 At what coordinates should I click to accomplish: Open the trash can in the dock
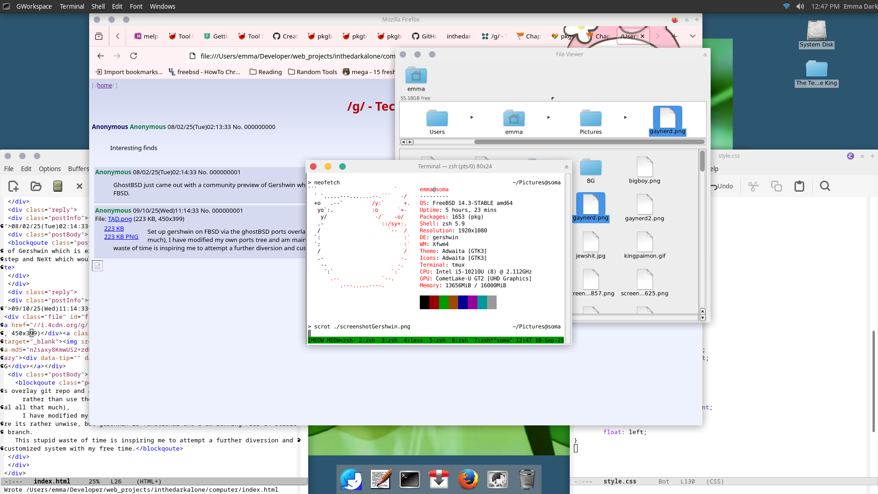point(526,479)
